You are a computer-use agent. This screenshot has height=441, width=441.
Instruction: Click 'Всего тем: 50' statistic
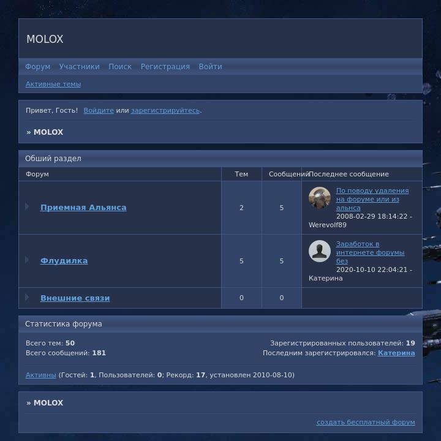[x=50, y=343]
